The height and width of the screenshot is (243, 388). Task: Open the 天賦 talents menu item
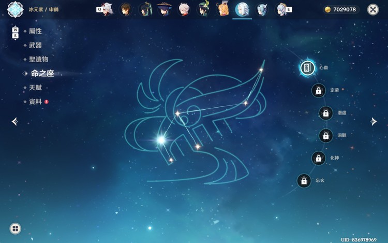click(x=35, y=88)
